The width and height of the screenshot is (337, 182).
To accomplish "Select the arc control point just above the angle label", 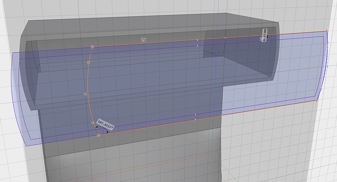I will coord(93,123).
